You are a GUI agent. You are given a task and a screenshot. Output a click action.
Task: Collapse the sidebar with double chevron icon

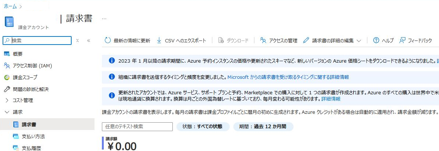(89, 41)
